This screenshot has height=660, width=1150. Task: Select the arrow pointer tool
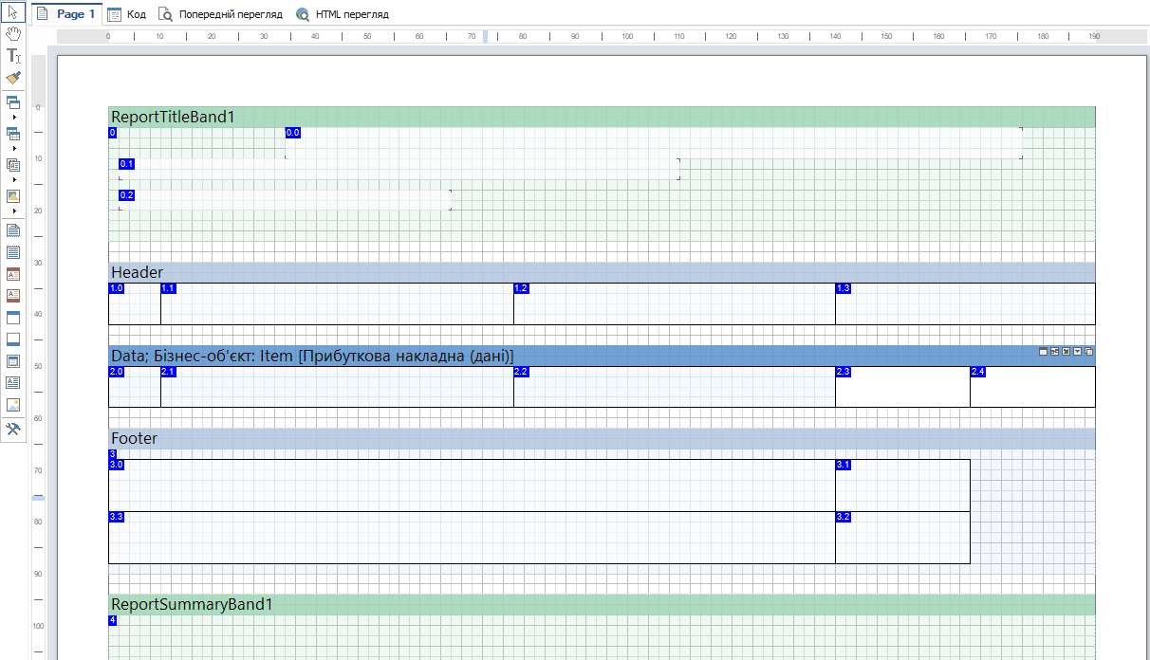(x=13, y=12)
